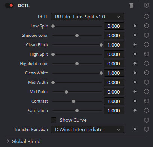Expand the Global Blend section
The height and width of the screenshot is (147, 153).
tap(8, 141)
